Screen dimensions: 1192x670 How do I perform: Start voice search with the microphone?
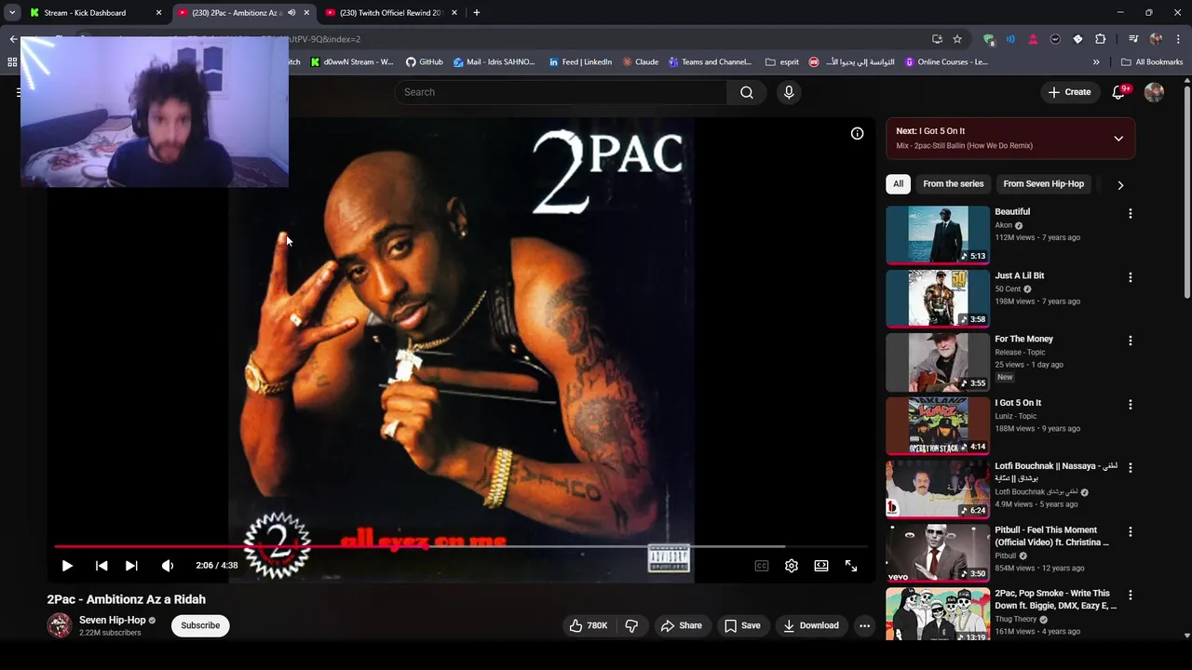pyautogui.click(x=789, y=92)
